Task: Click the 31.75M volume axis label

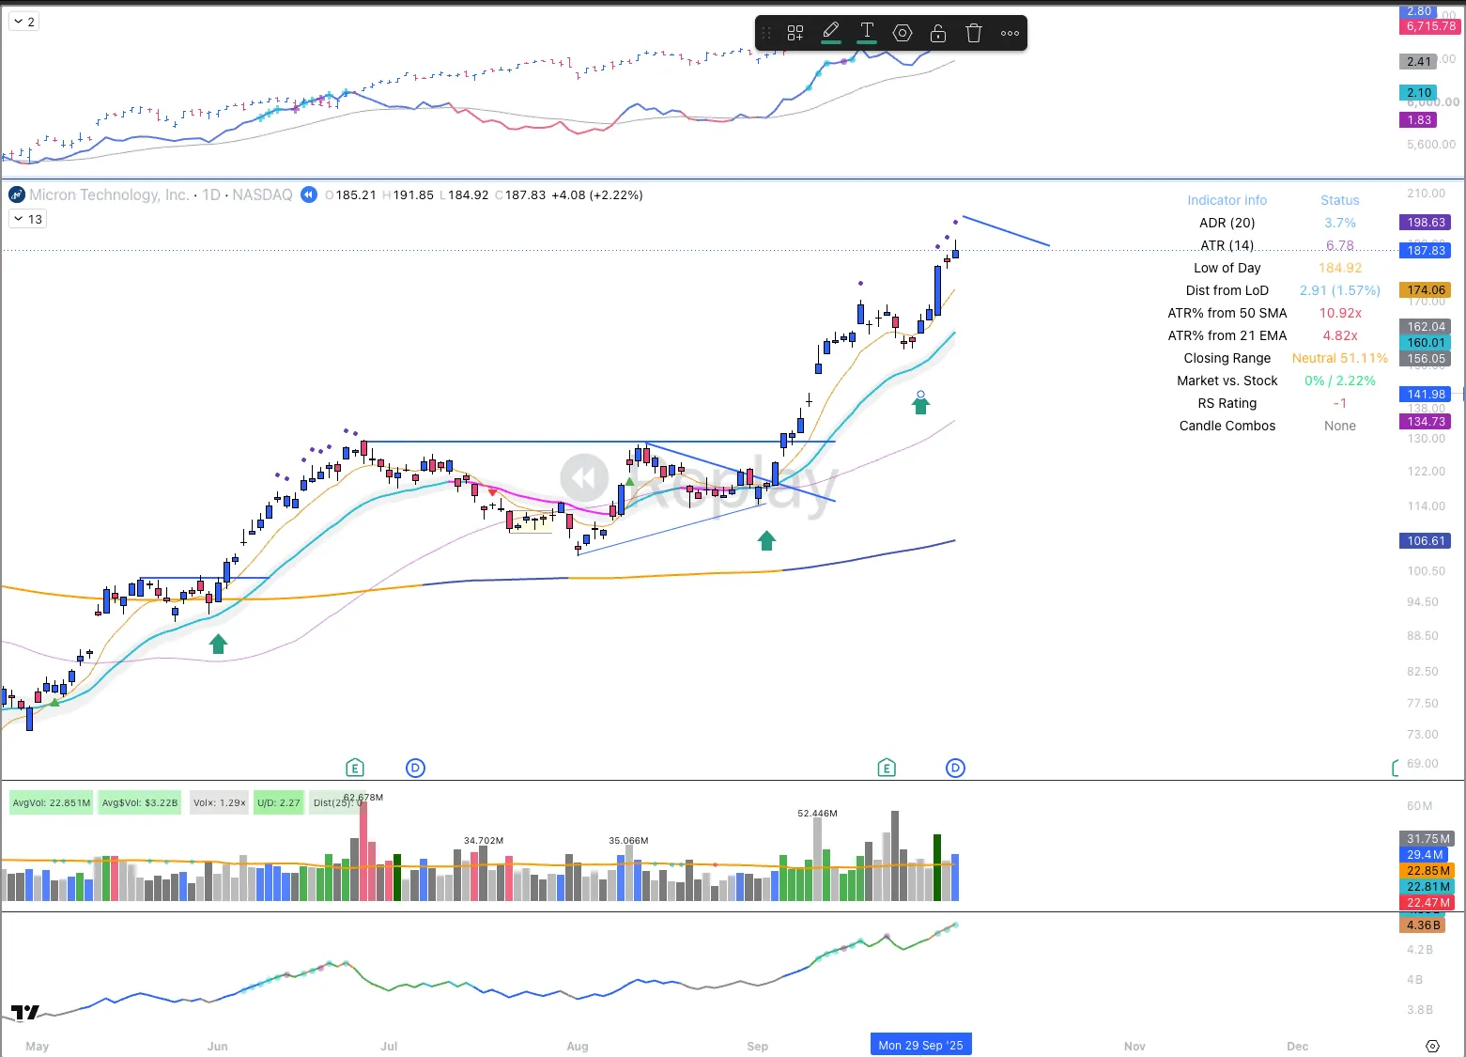Action: 1427,838
